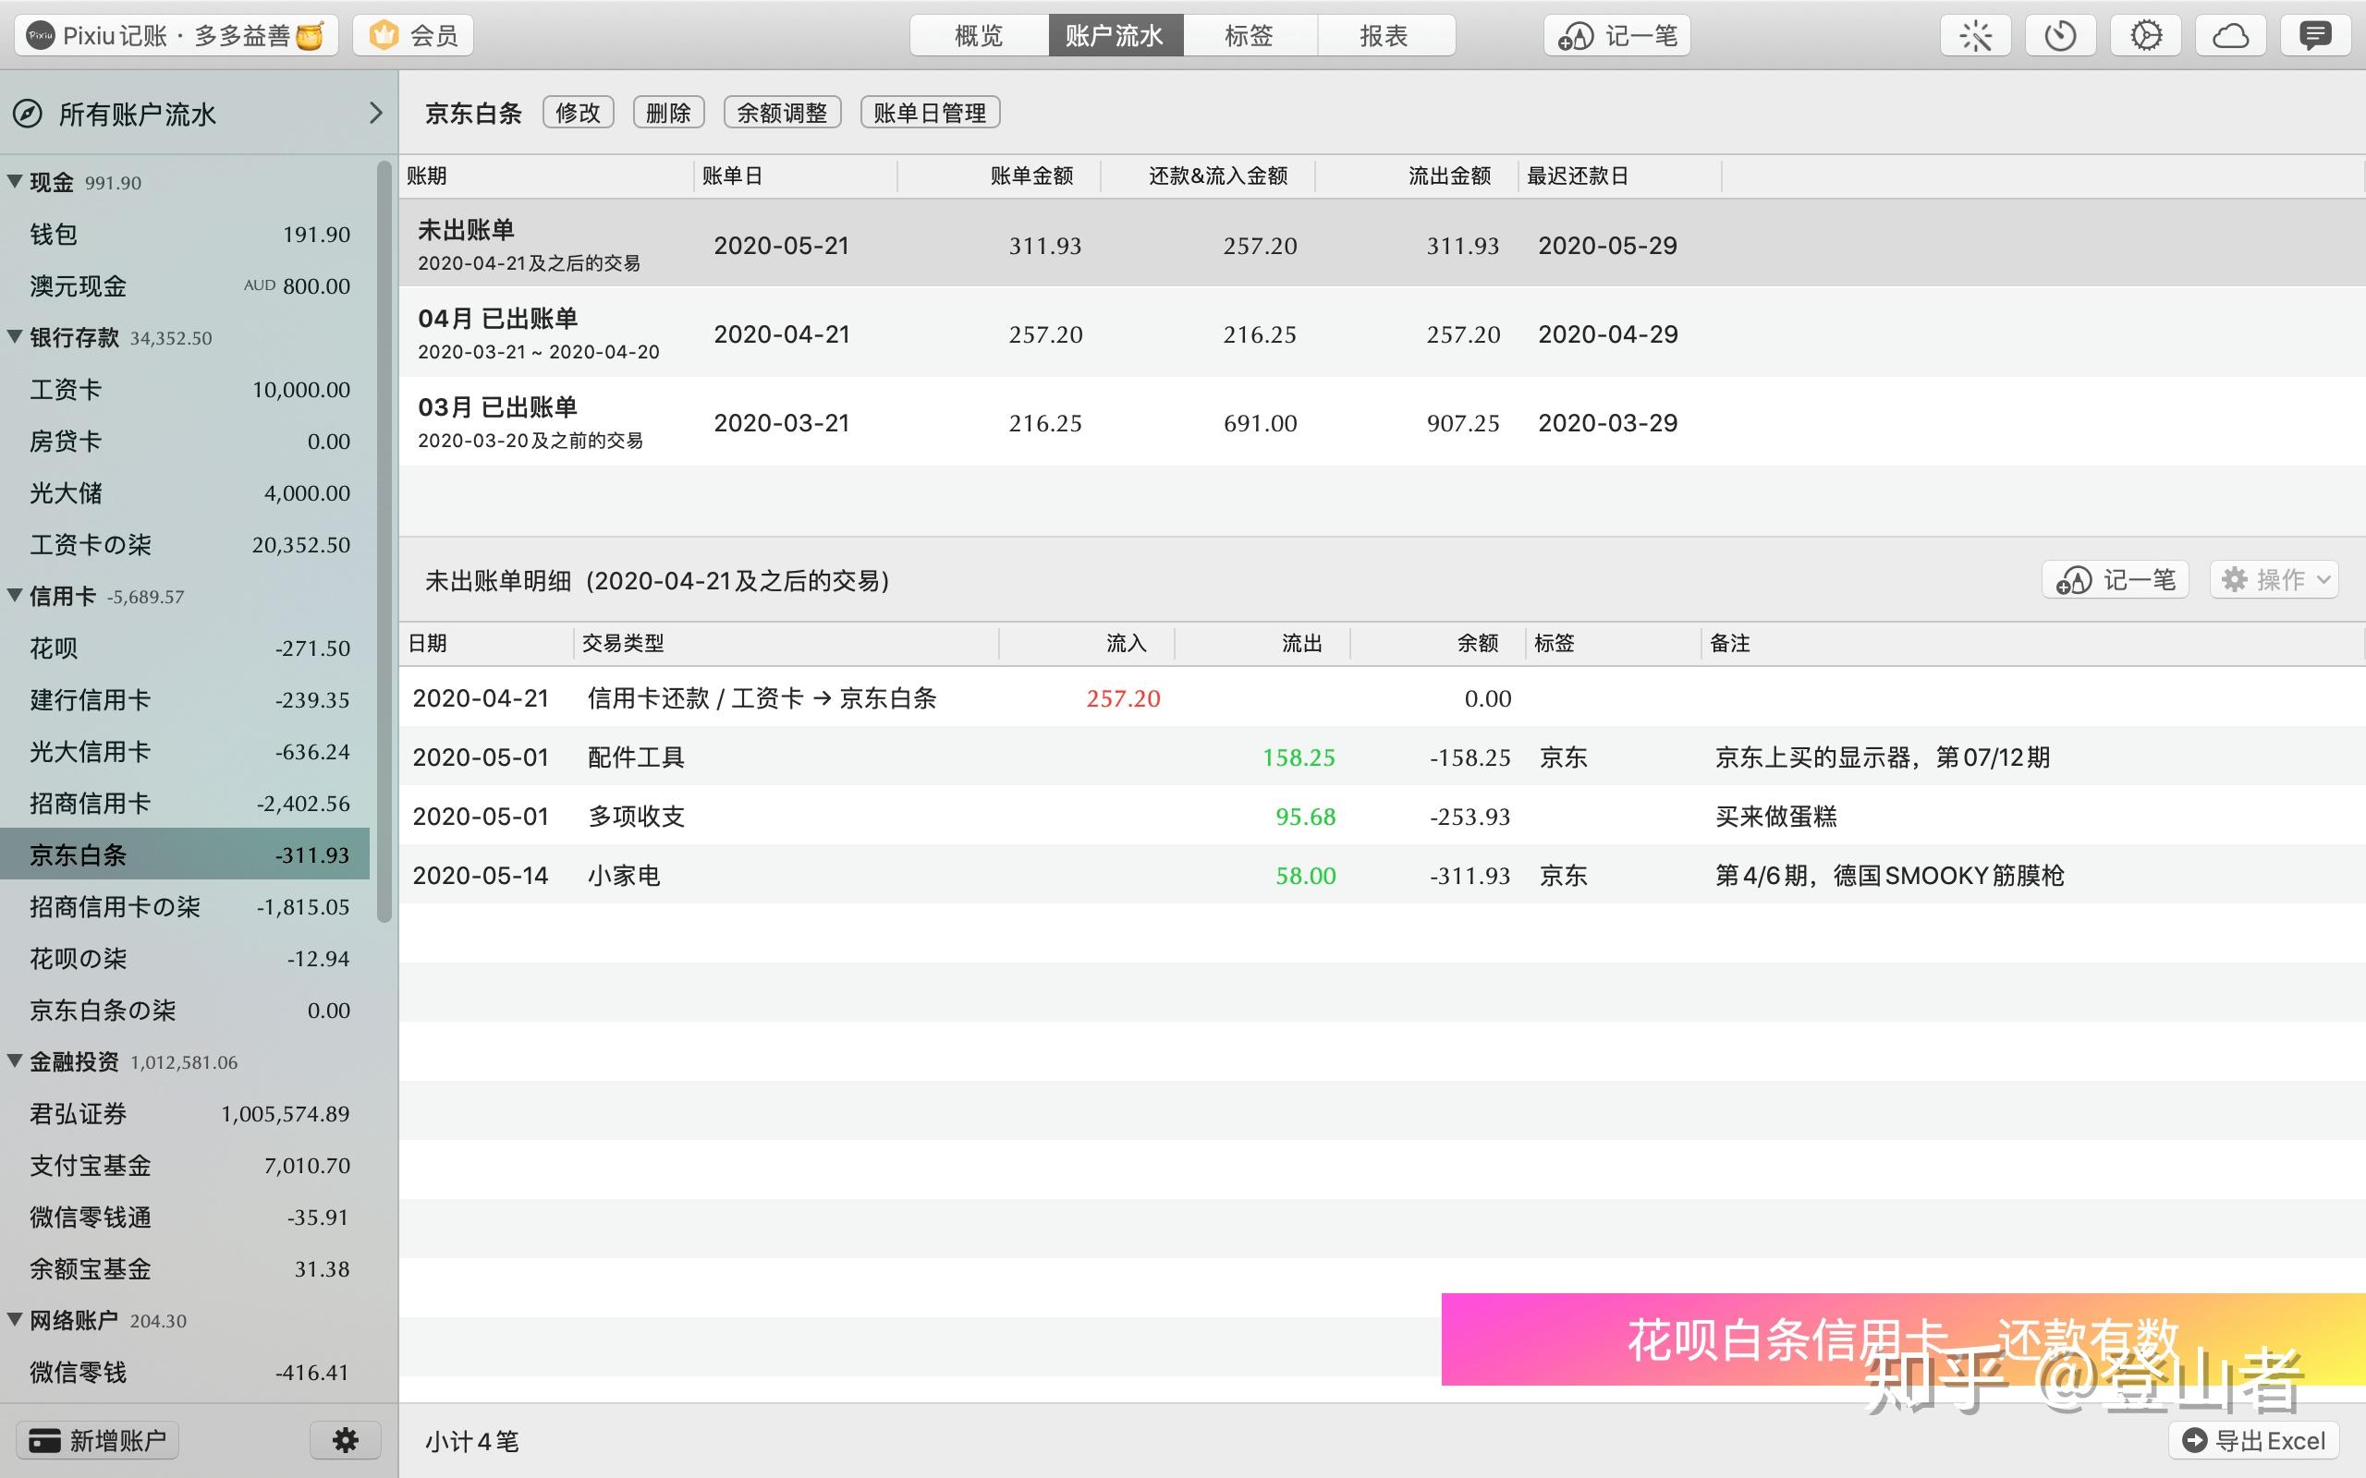
Task: Select the 03月 已出账单 row
Action: [1382, 421]
